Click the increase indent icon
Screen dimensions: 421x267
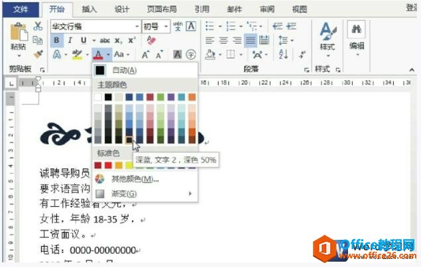pyautogui.click(x=291, y=26)
